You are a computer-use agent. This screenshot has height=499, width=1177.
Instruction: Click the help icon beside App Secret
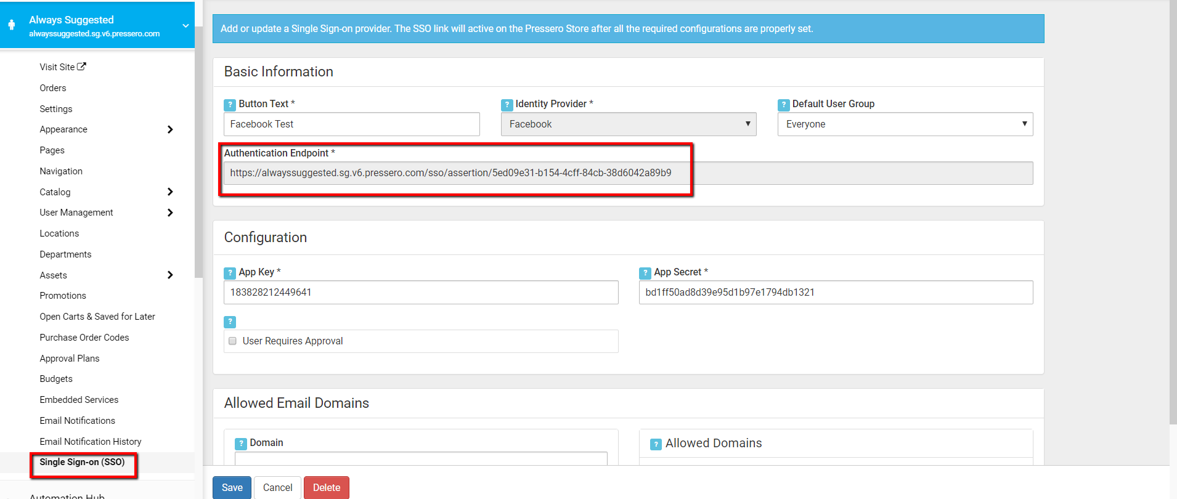(x=645, y=273)
